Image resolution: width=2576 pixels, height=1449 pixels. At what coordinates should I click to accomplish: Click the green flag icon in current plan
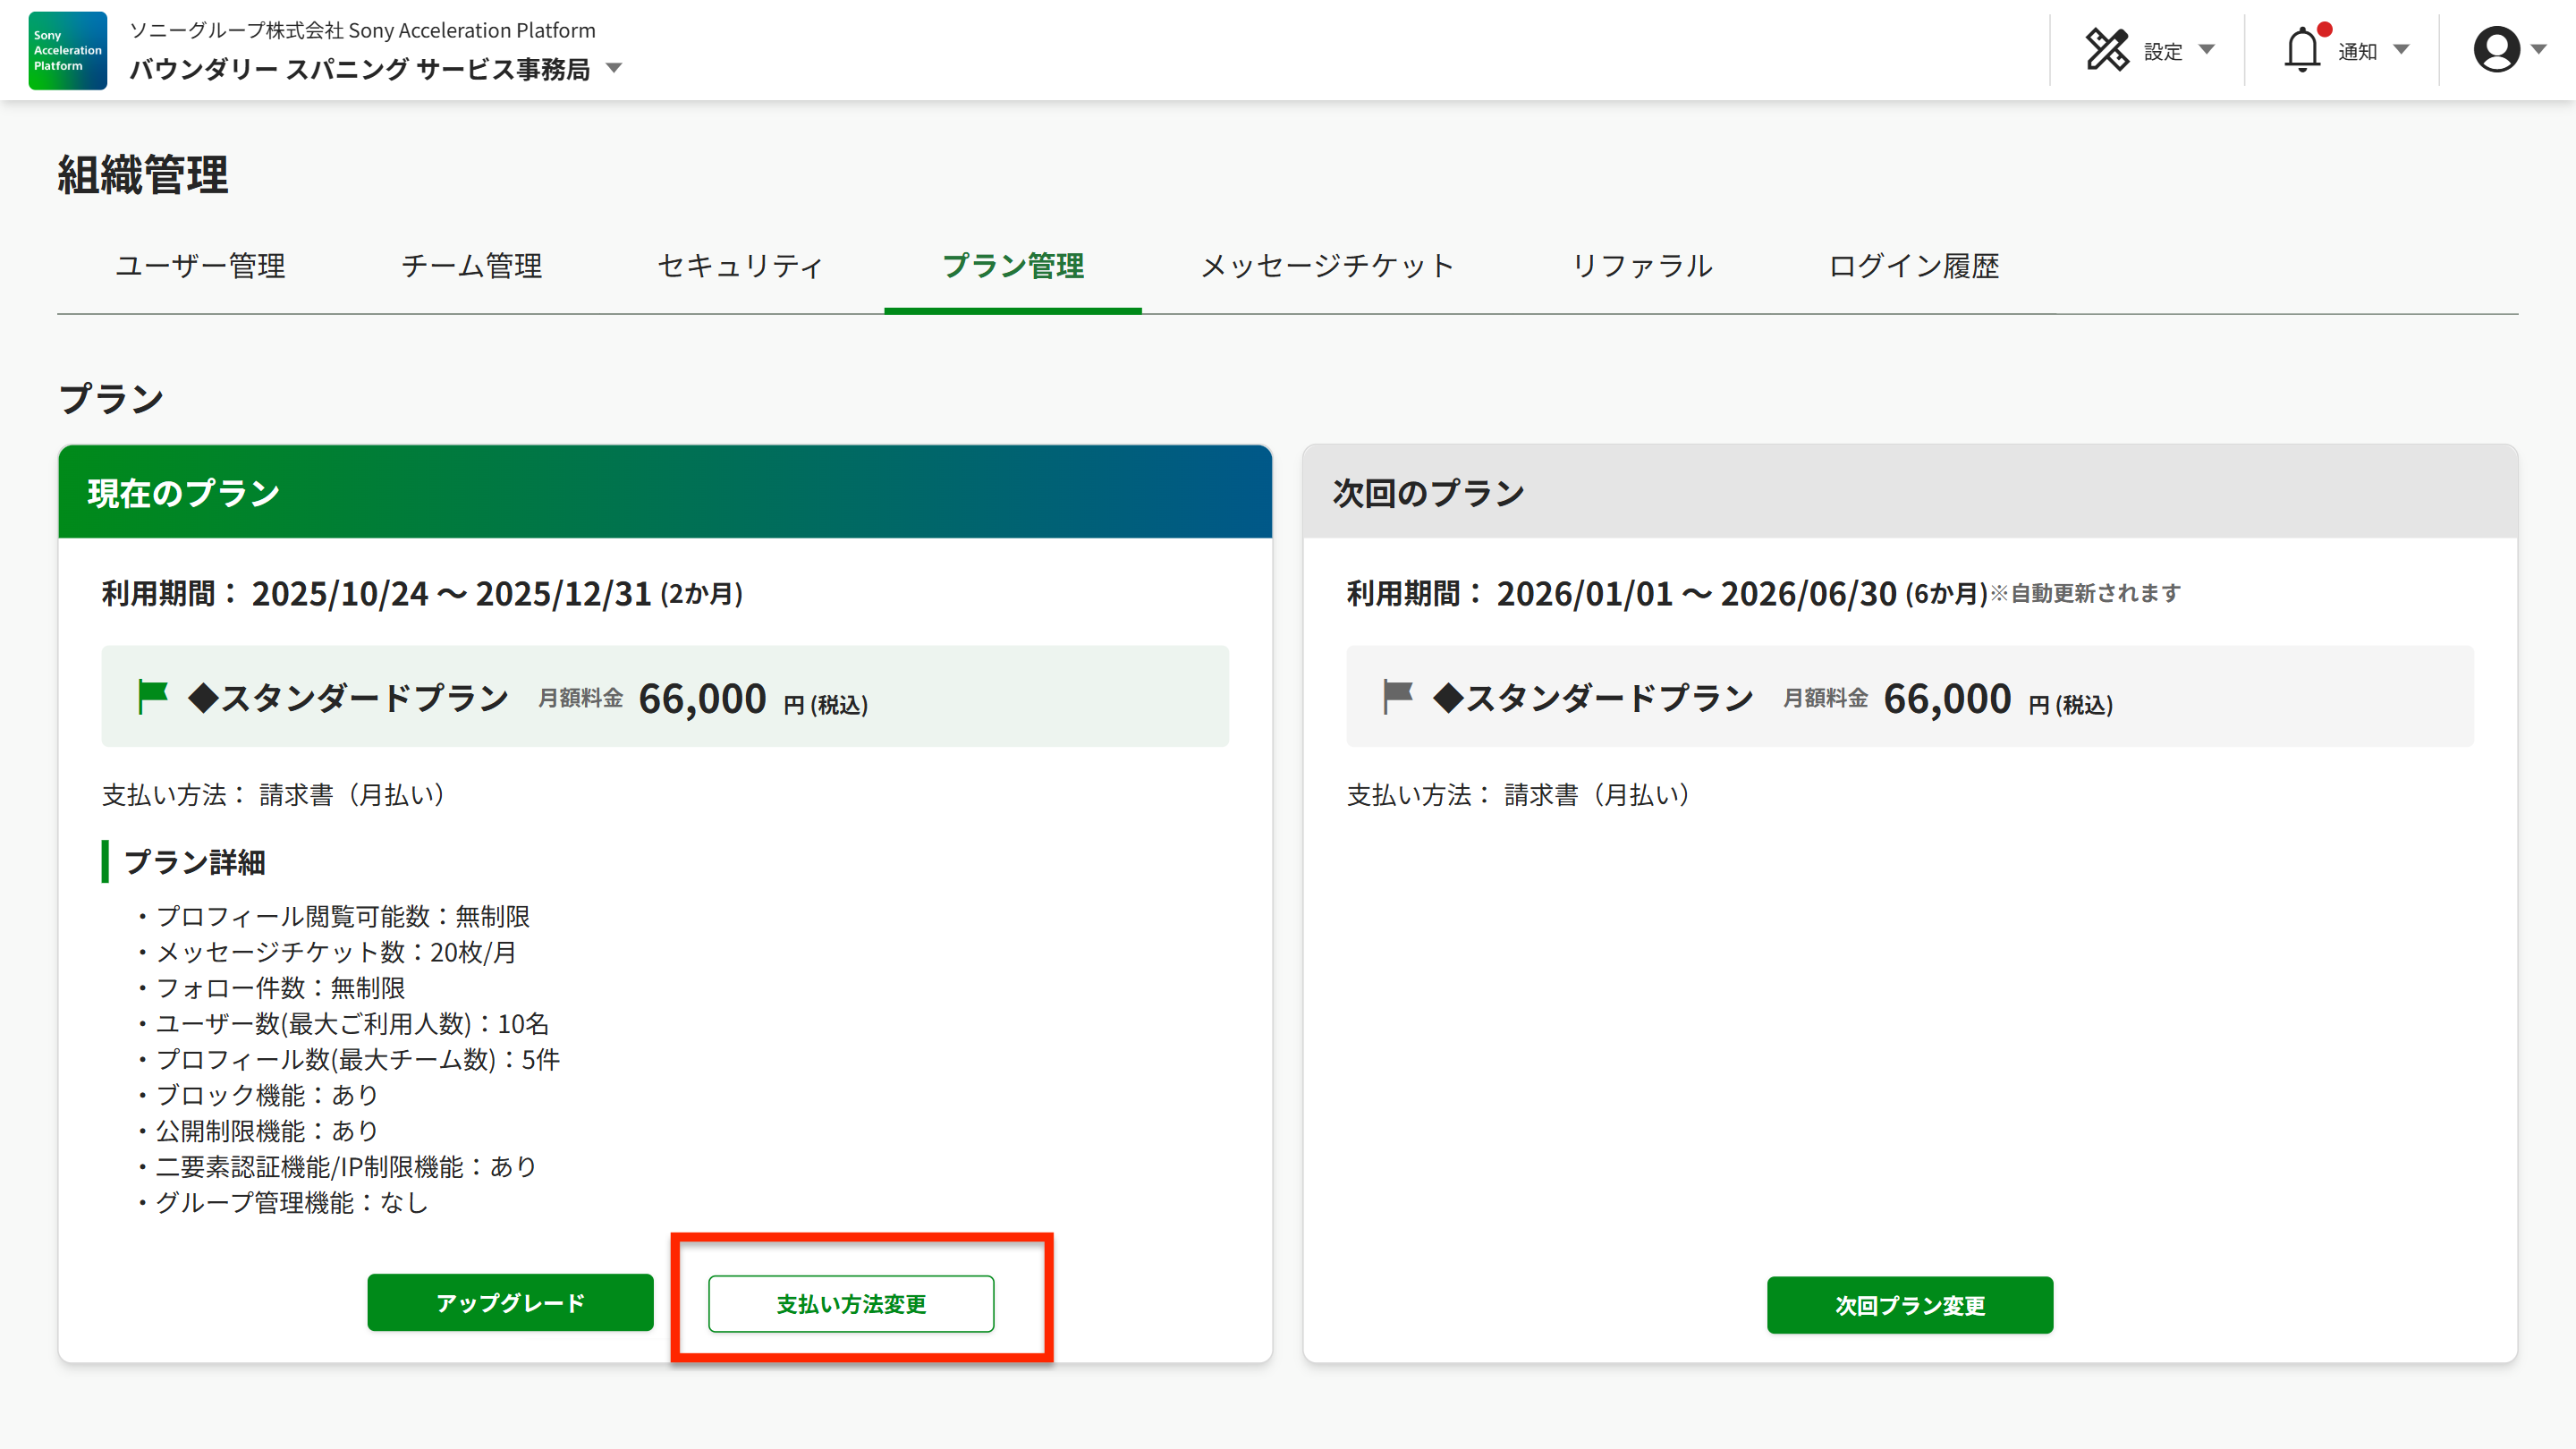pyautogui.click(x=152, y=697)
